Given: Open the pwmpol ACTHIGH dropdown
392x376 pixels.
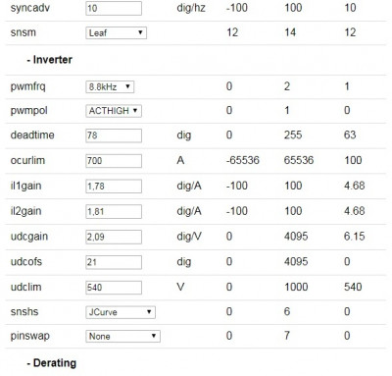Looking at the screenshot, I should coord(114,111).
